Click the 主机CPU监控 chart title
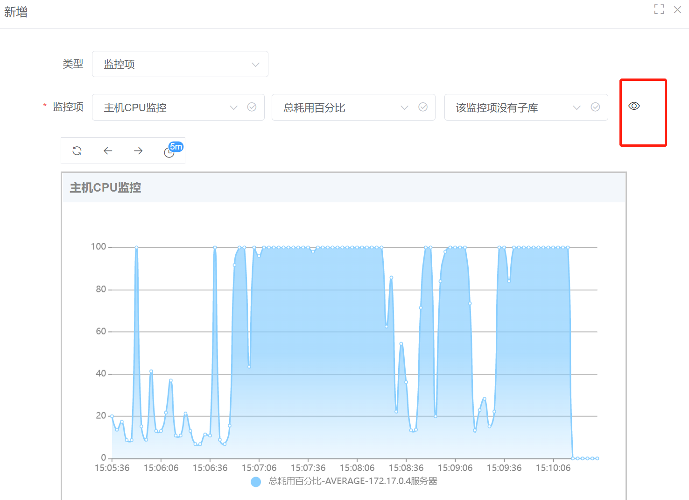This screenshot has width=689, height=500. point(105,188)
